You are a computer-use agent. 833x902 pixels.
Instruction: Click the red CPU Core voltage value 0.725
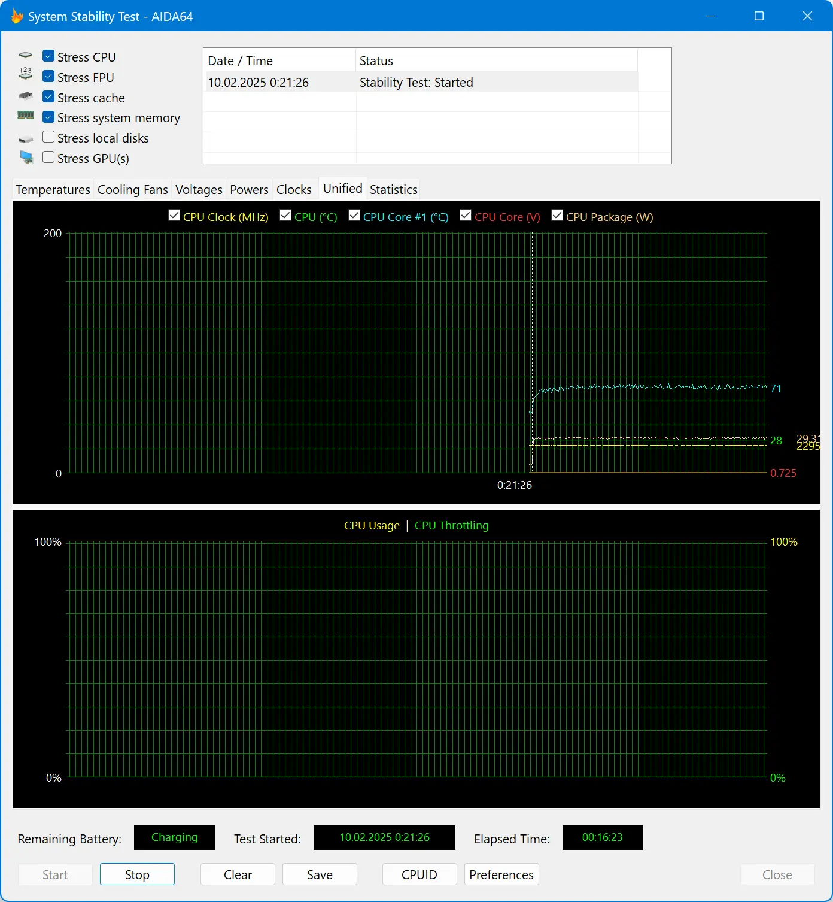(x=783, y=473)
